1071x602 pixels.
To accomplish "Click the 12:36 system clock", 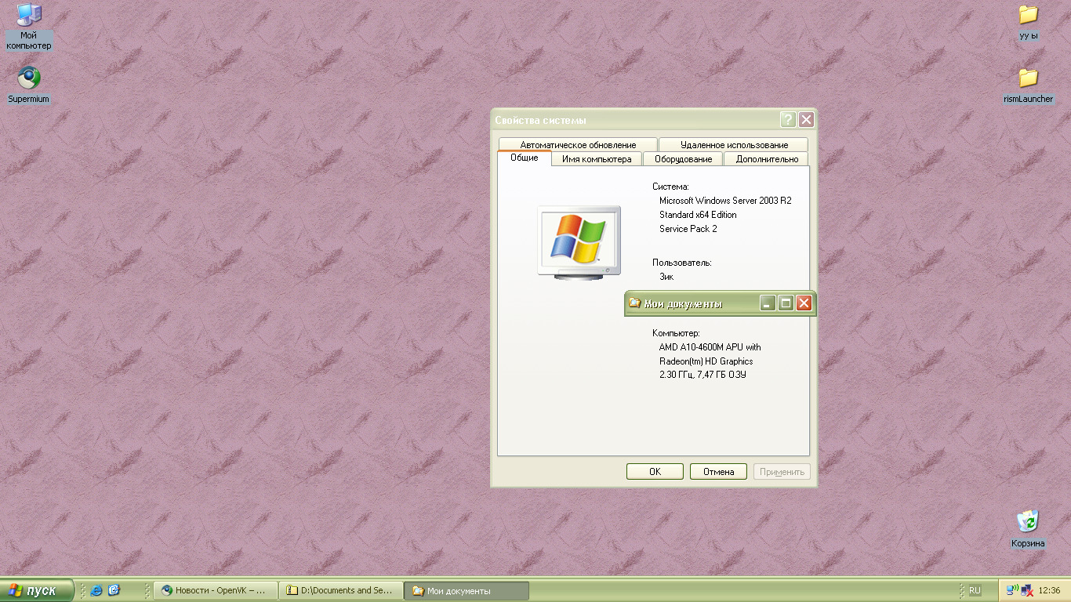I will (1049, 590).
